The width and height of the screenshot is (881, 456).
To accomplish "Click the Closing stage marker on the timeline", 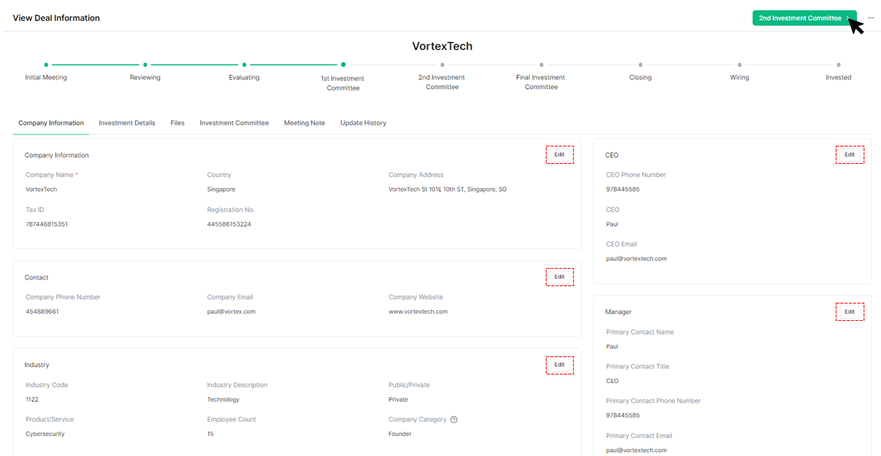I will (x=640, y=65).
